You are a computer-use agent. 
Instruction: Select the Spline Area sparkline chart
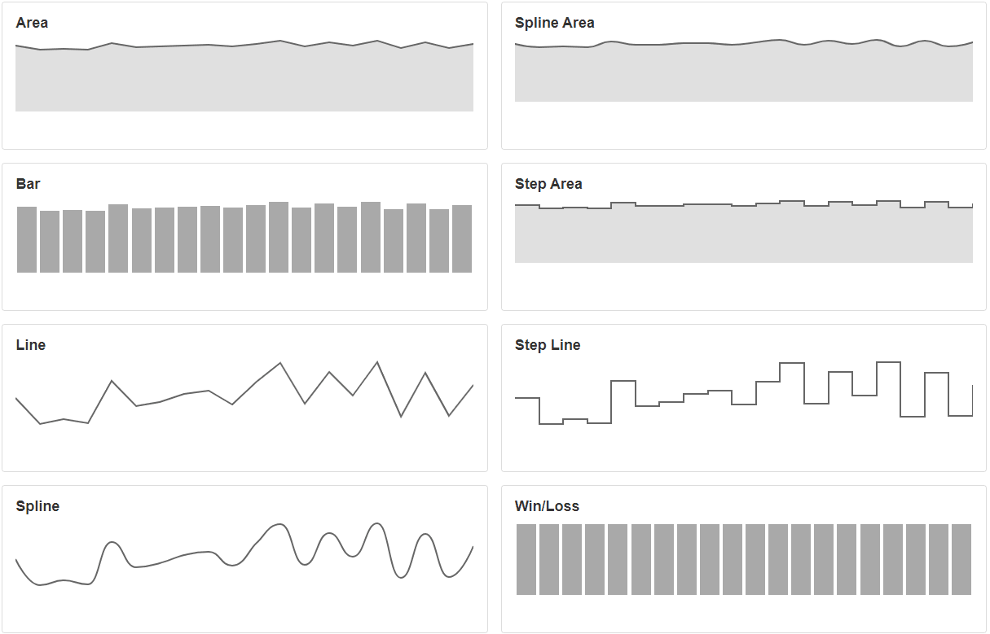pyautogui.click(x=744, y=70)
